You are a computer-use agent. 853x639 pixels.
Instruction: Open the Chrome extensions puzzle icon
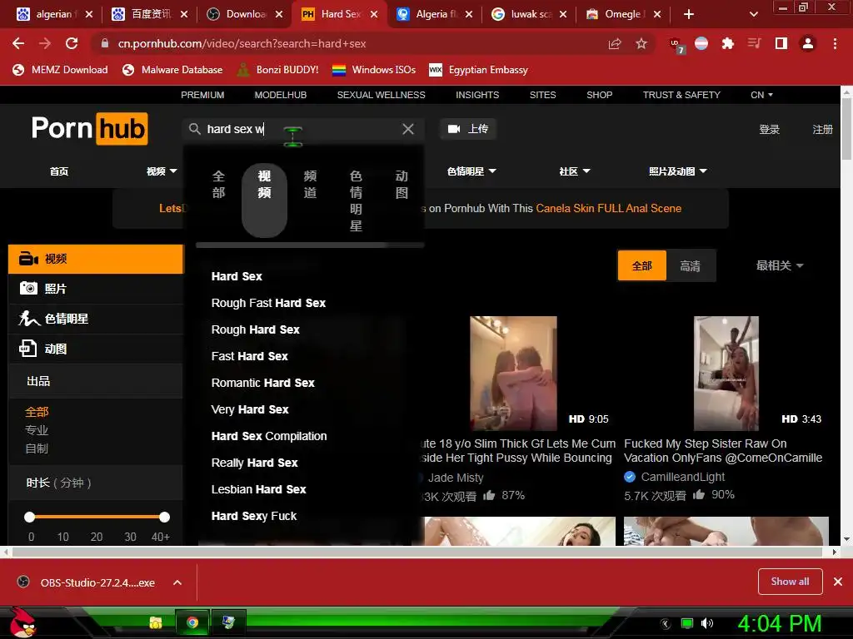(x=727, y=43)
